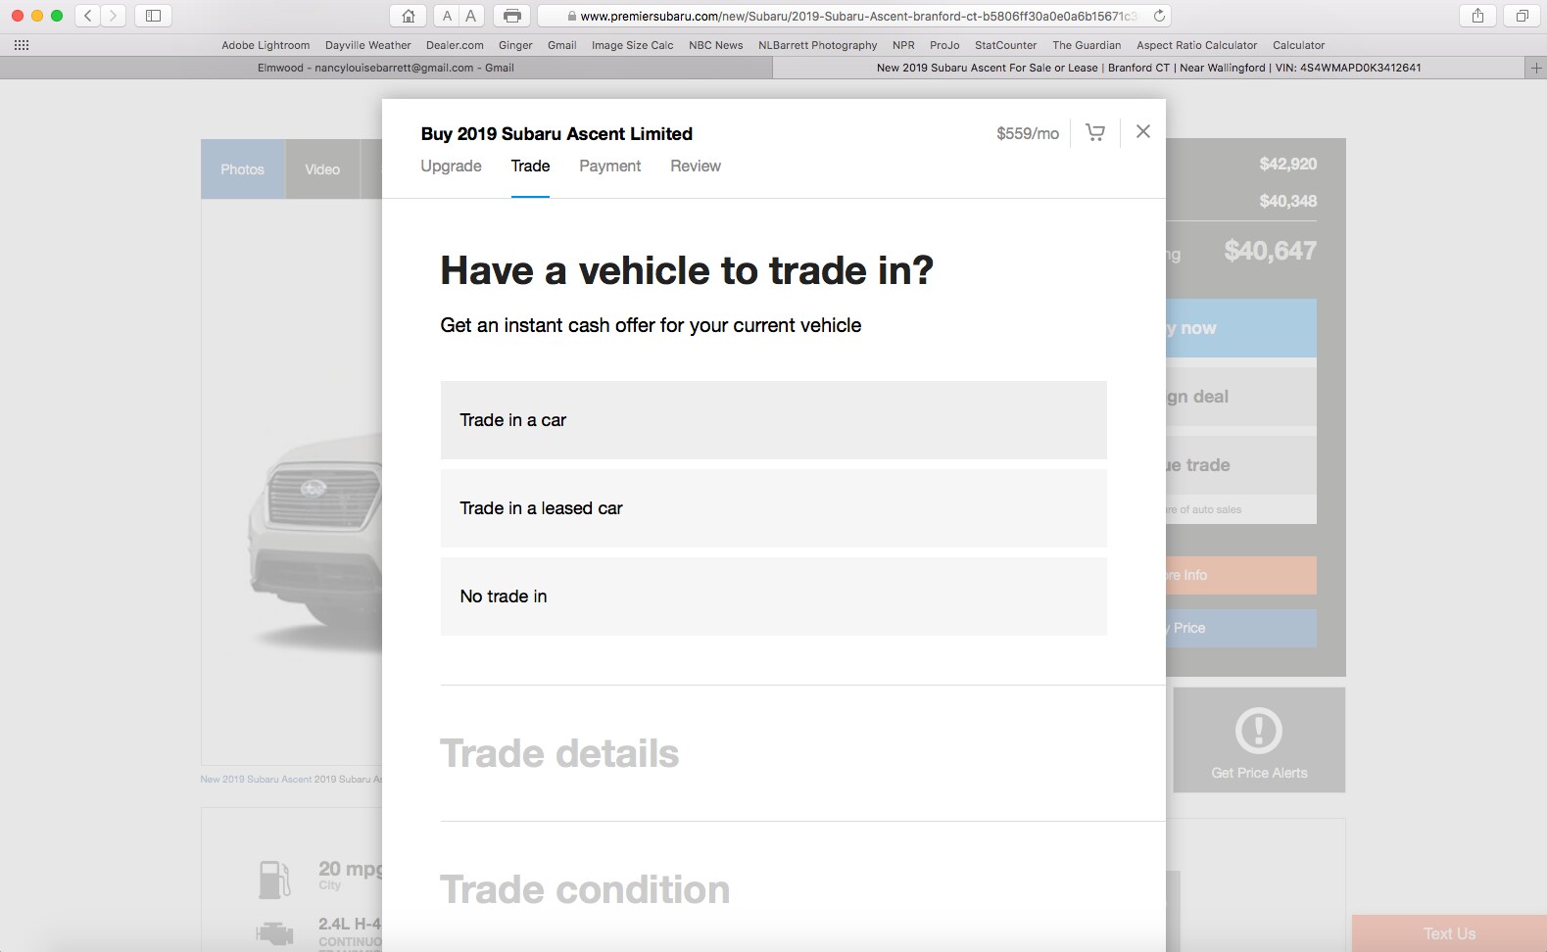
Task: Click the engine icon beside 2.4L
Action: [274, 933]
